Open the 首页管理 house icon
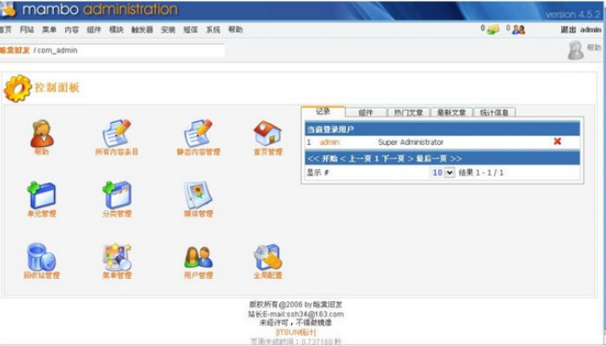 268,133
